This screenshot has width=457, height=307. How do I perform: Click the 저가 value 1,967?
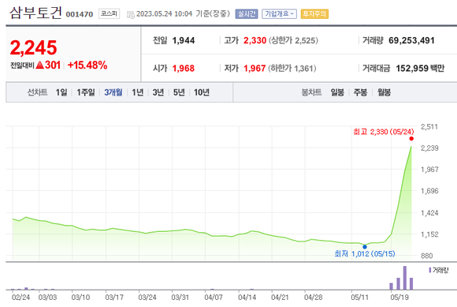[255, 69]
